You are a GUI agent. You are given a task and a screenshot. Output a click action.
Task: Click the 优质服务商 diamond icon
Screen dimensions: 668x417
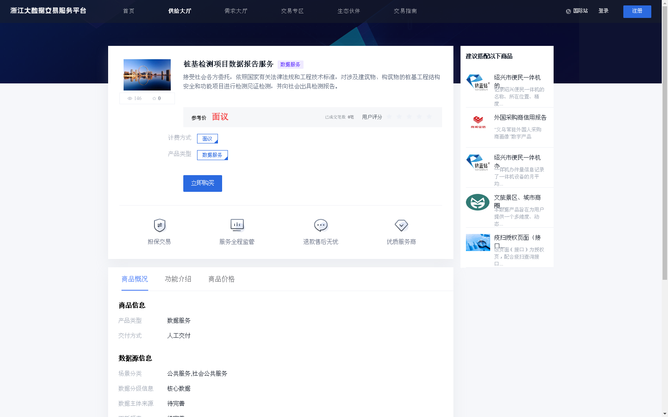[401, 225]
